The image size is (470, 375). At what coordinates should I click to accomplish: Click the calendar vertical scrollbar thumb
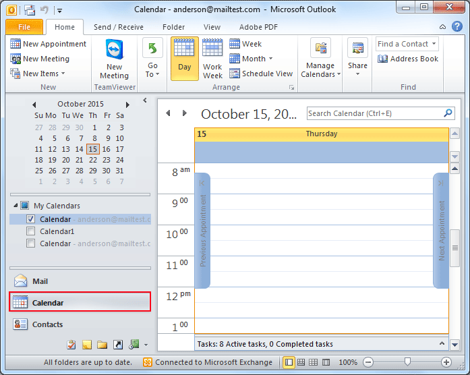[x=455, y=248]
